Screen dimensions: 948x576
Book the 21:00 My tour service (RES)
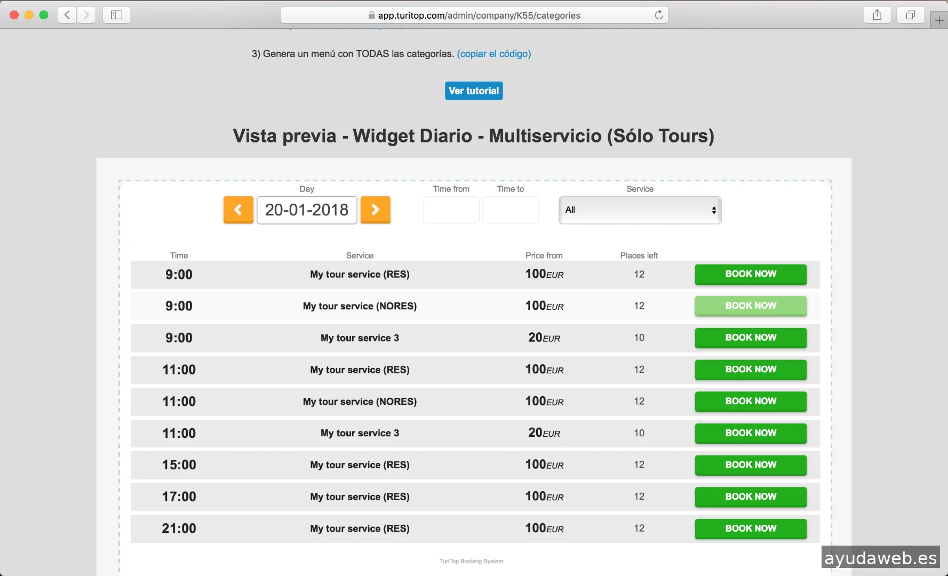point(750,529)
